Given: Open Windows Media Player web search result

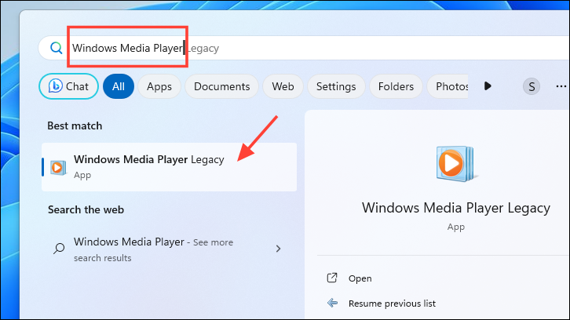Looking at the screenshot, I should [169, 249].
